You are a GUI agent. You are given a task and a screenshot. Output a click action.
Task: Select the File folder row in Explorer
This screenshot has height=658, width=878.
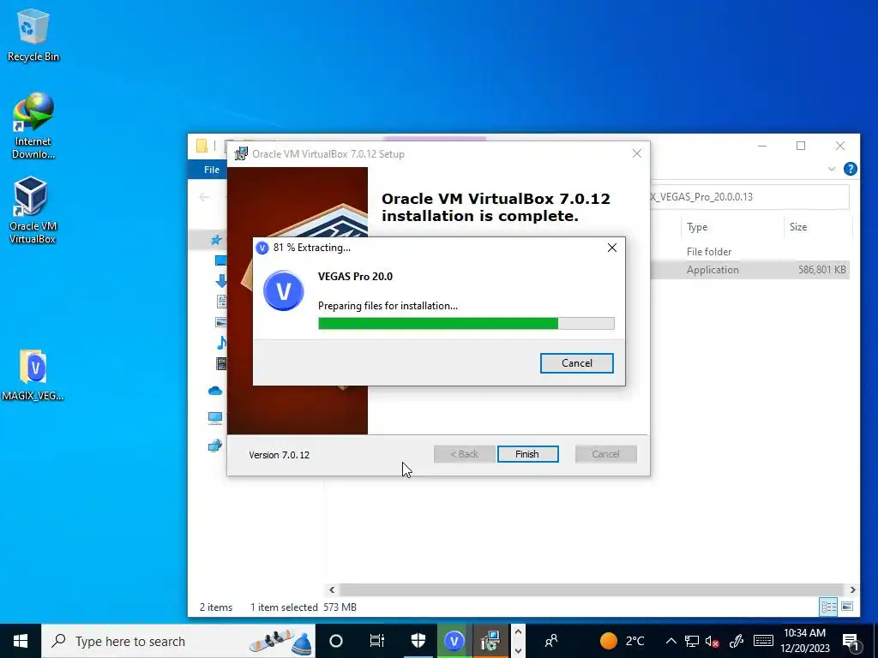[x=750, y=252]
